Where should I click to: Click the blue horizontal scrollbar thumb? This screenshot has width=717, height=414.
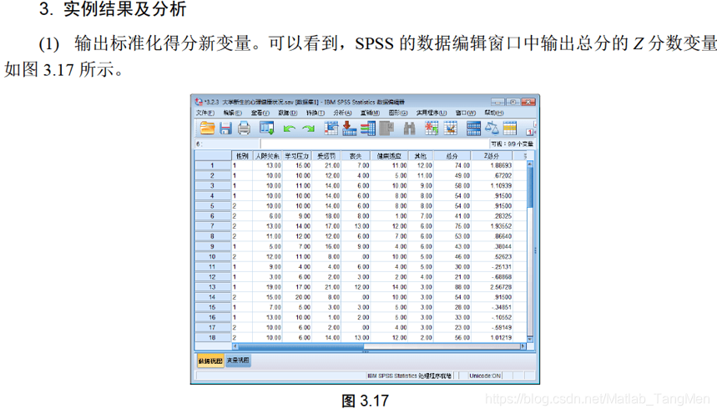300,346
